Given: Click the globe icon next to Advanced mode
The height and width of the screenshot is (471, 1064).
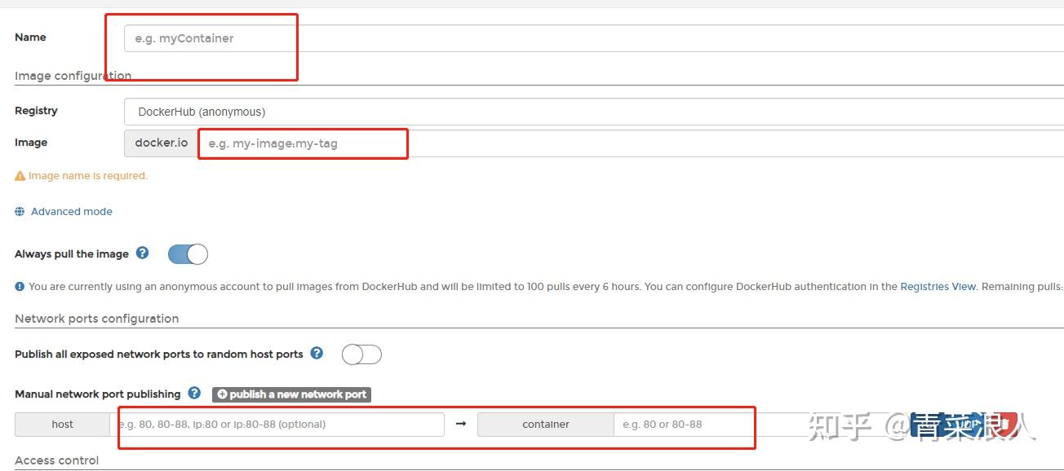Looking at the screenshot, I should [20, 211].
